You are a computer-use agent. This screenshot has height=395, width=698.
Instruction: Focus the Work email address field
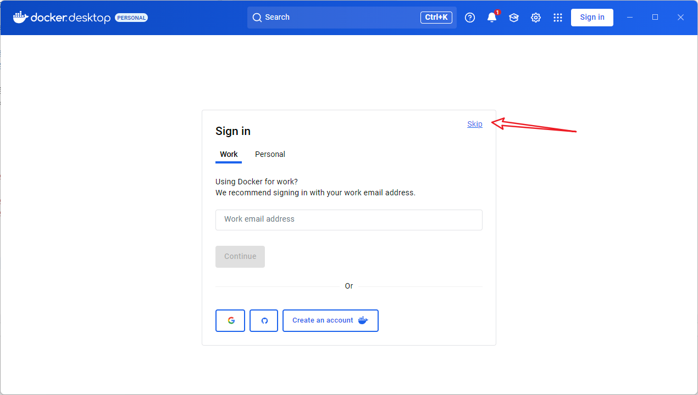(348, 219)
